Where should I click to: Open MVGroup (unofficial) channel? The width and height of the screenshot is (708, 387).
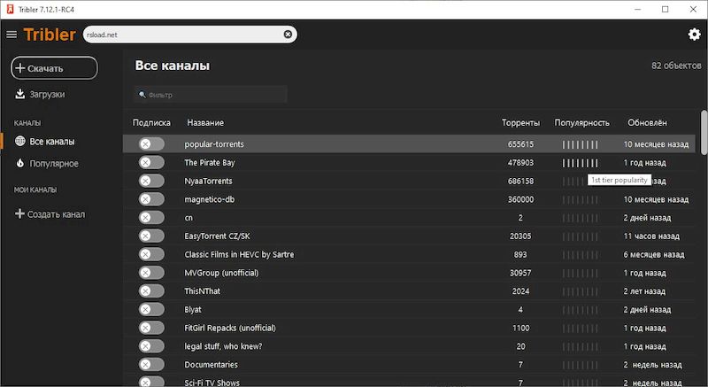222,273
